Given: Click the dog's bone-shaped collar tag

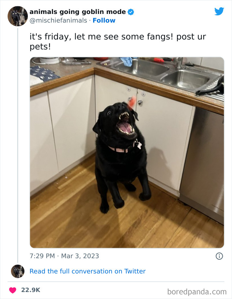Looking at the screenshot, I should (140, 146).
